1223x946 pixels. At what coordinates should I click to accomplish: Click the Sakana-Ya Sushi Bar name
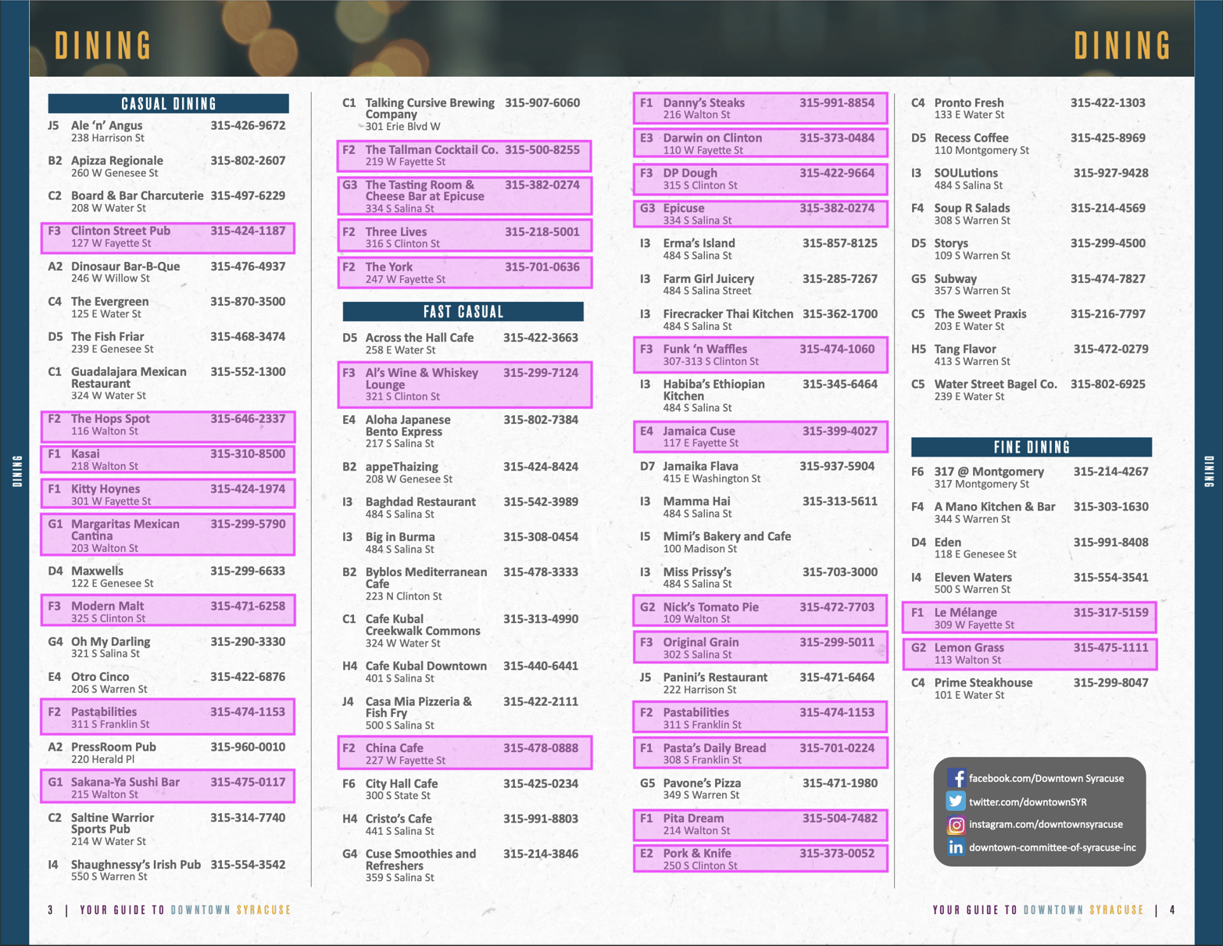[x=125, y=782]
